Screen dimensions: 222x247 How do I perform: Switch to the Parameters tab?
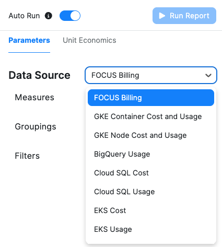pyautogui.click(x=29, y=40)
